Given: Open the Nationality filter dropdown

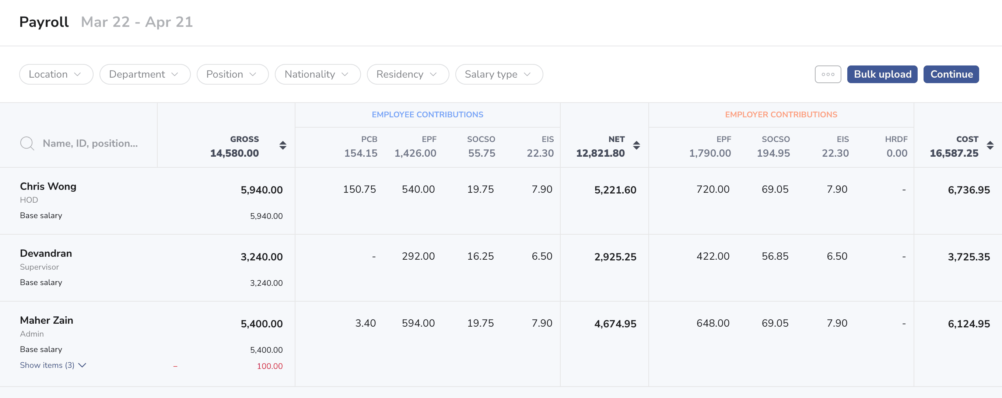Looking at the screenshot, I should coord(318,74).
